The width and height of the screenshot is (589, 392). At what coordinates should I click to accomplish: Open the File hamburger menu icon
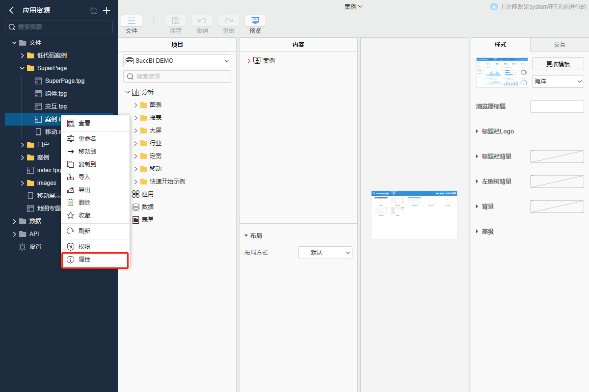click(132, 21)
